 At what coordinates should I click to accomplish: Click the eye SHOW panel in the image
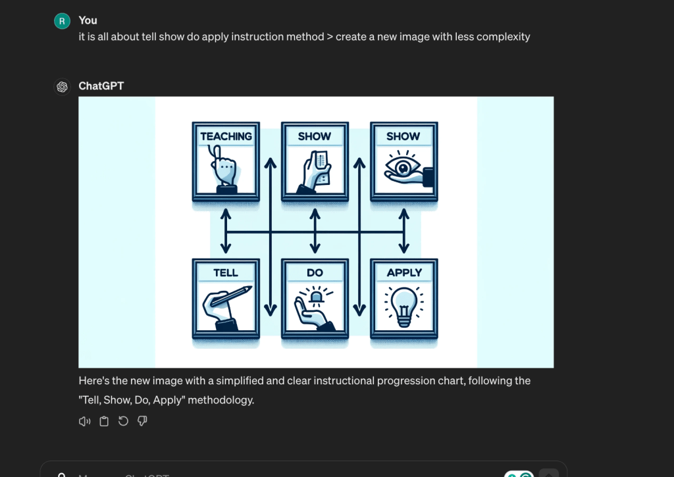[404, 162]
